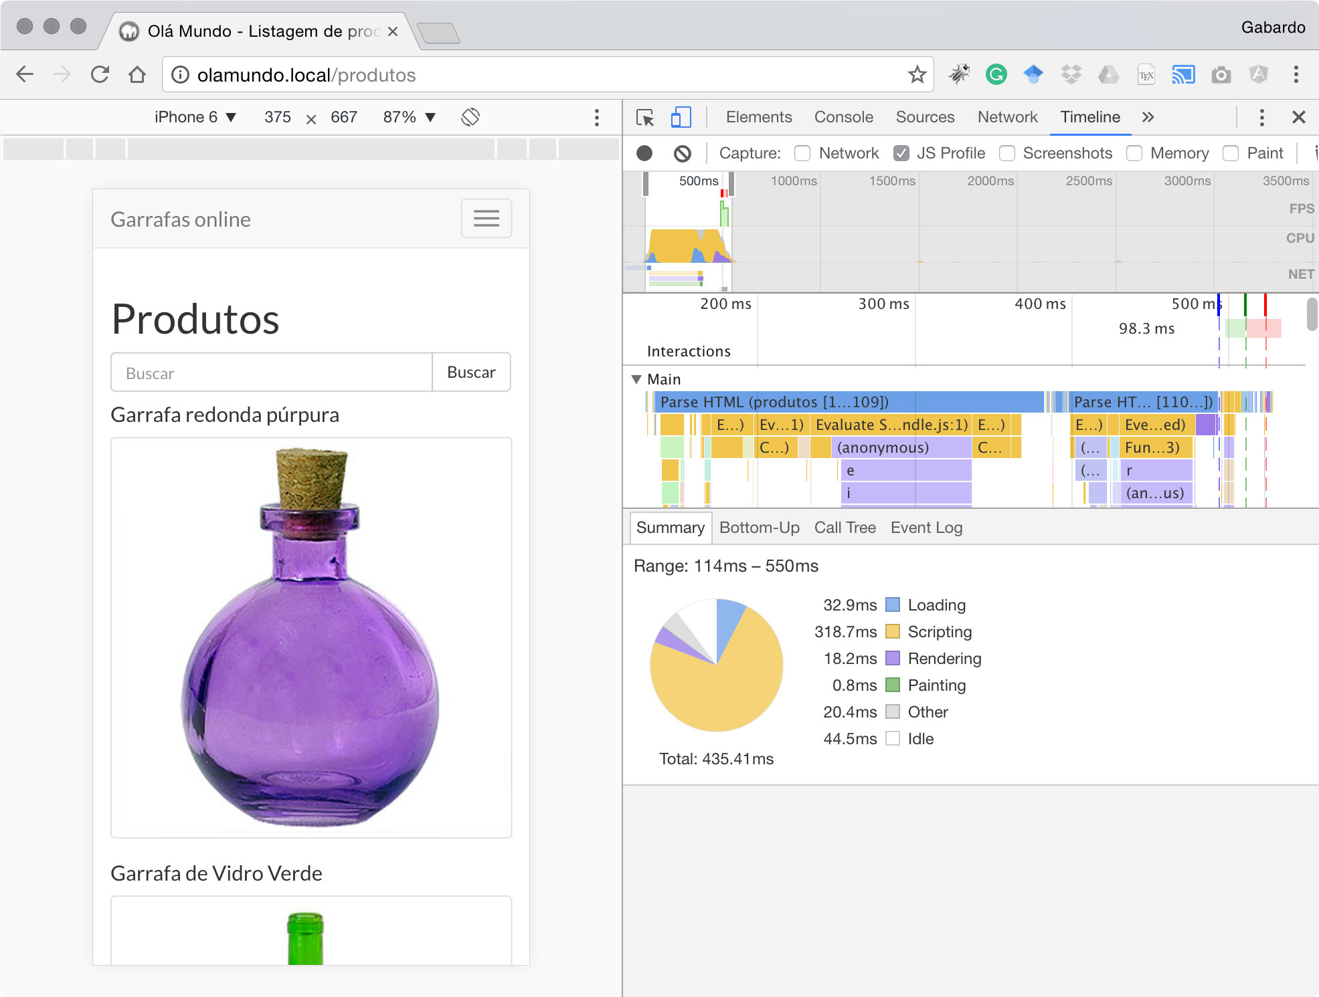Open the 87% zoom dropdown
1319x997 pixels.
click(409, 117)
